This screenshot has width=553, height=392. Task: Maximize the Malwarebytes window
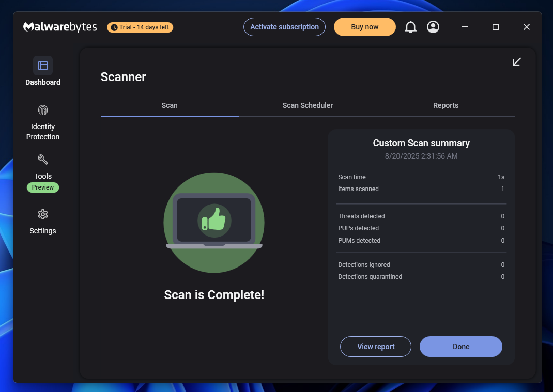coord(496,27)
